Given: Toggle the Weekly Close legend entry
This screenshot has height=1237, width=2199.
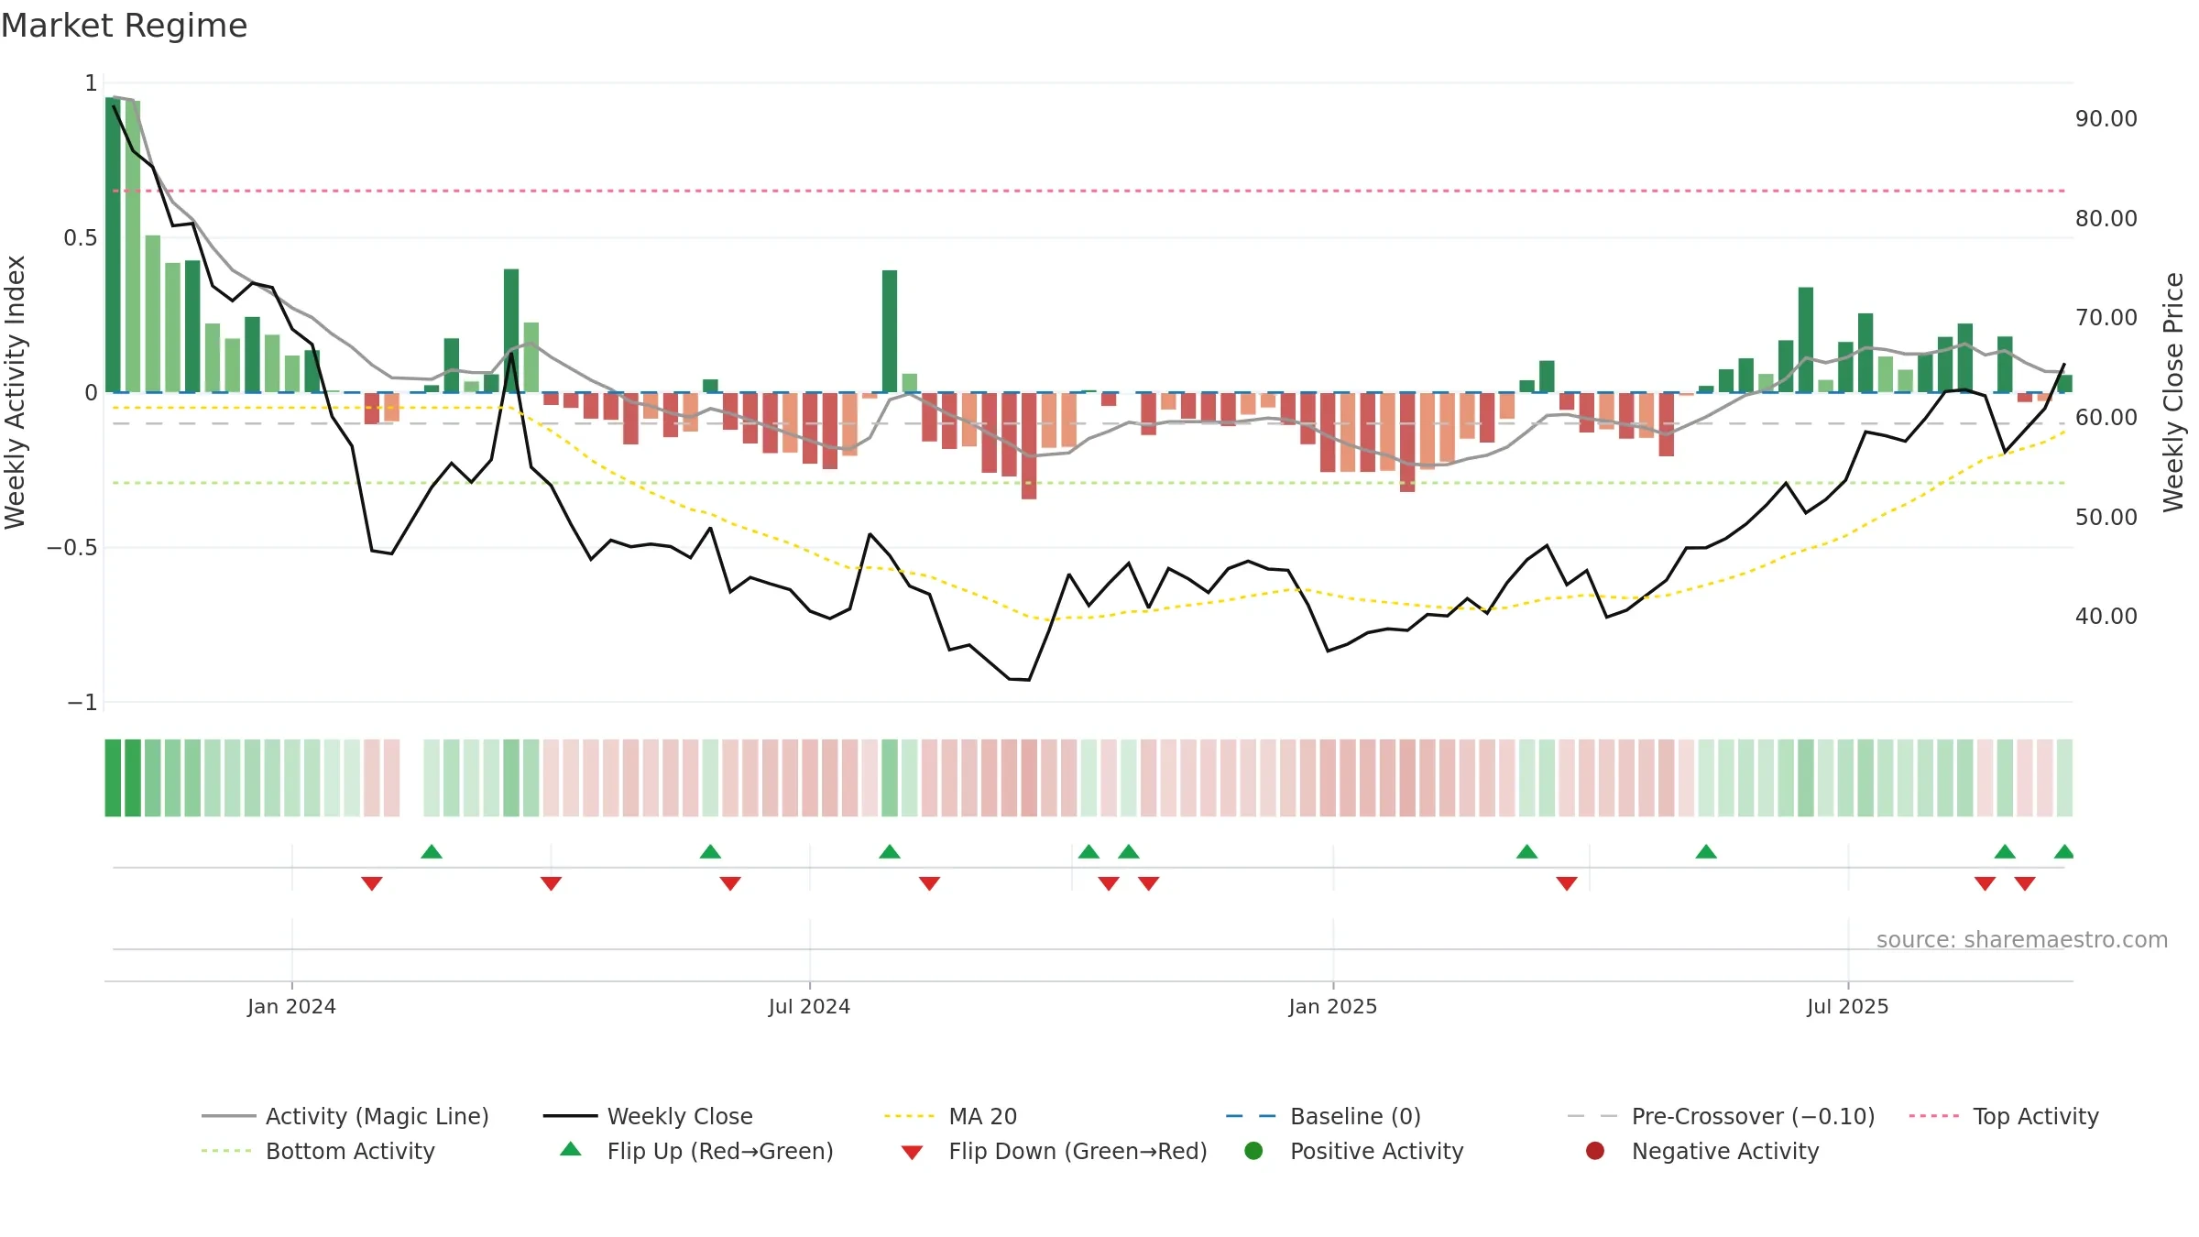Looking at the screenshot, I should pos(648,1116).
